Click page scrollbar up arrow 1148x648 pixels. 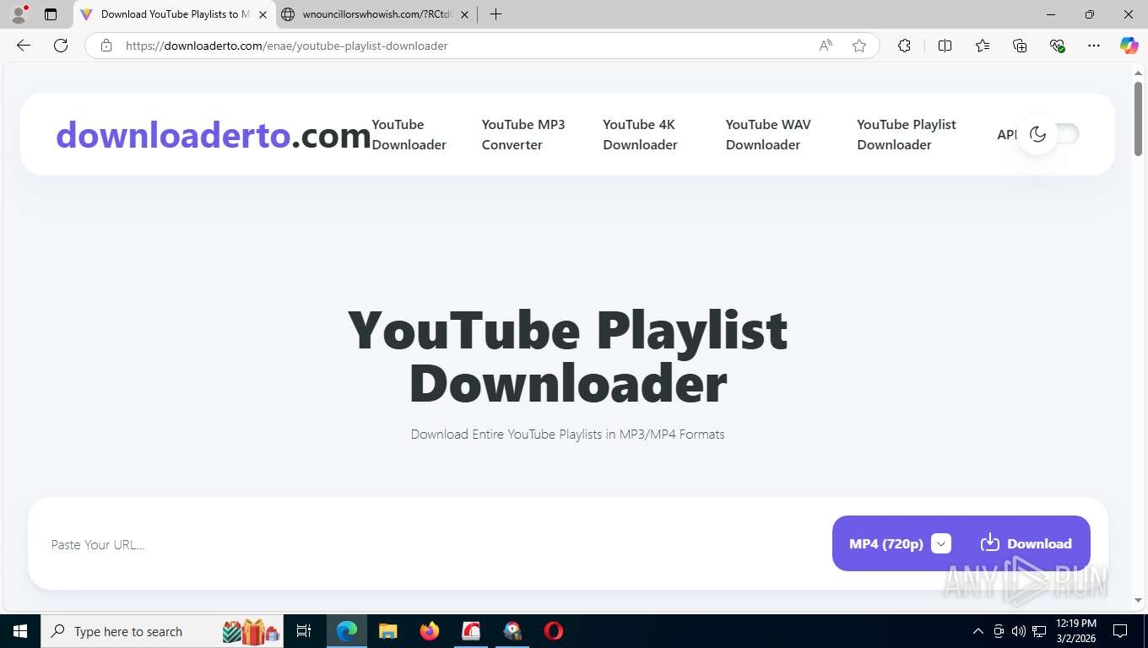pyautogui.click(x=1138, y=73)
